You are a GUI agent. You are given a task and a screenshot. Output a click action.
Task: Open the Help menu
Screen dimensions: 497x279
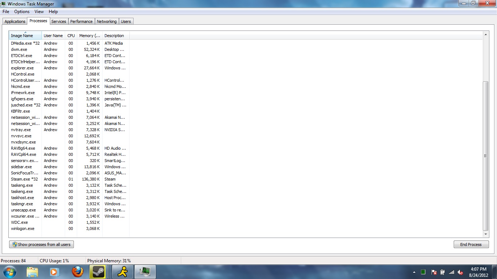point(53,12)
